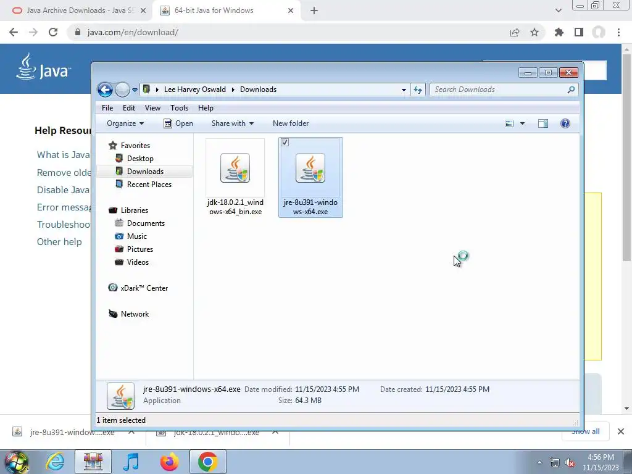The height and width of the screenshot is (474, 632).
Task: Open the Tools menu
Action: (x=179, y=108)
